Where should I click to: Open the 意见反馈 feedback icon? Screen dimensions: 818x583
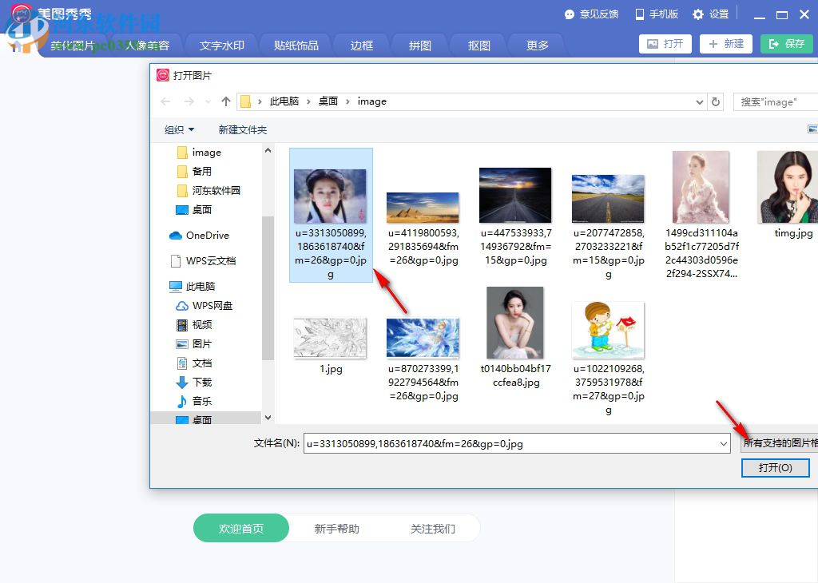[x=571, y=14]
